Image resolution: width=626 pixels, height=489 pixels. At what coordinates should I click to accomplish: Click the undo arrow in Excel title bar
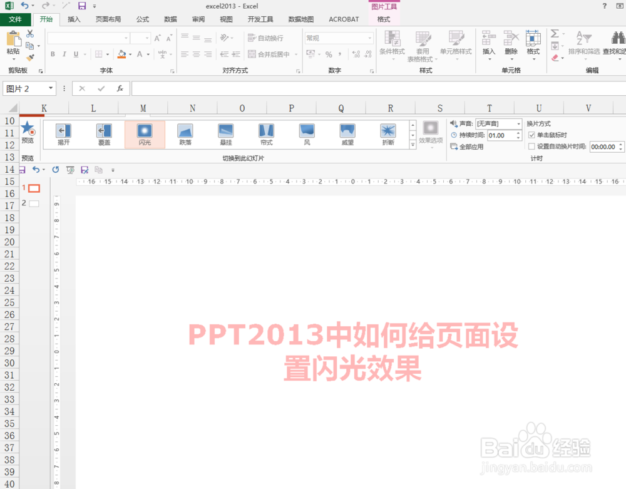coord(25,6)
